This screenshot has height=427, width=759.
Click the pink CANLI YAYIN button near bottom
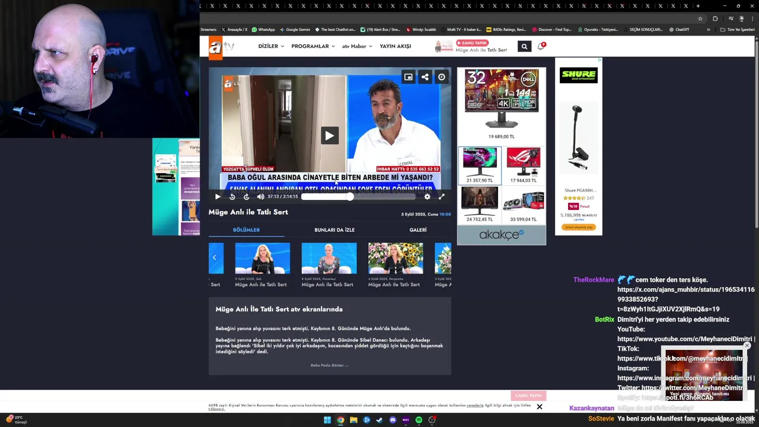point(528,396)
